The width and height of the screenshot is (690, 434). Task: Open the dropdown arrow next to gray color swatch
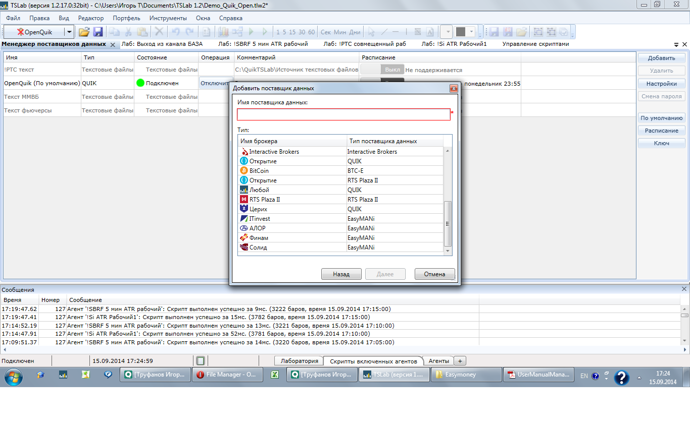click(471, 32)
